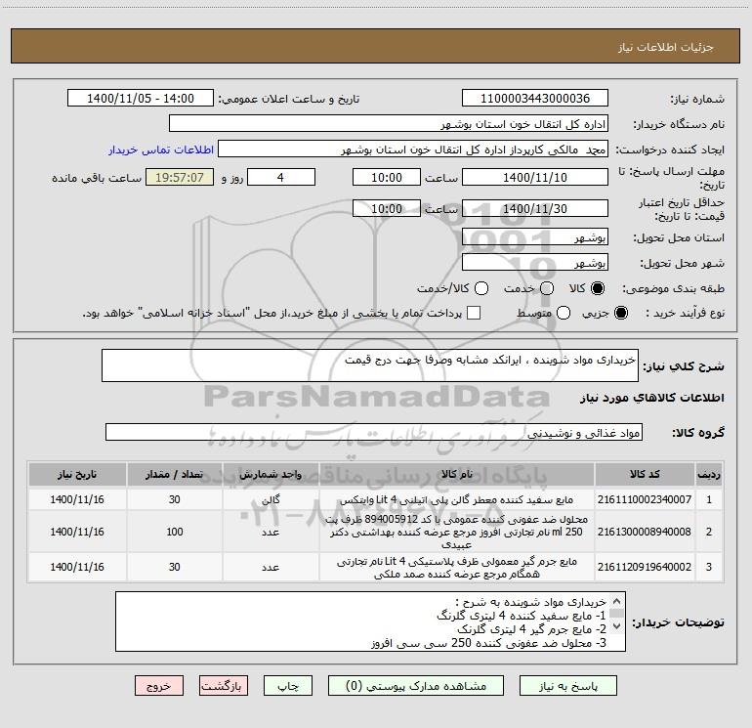Click item code 2161110002340007

pos(645,499)
